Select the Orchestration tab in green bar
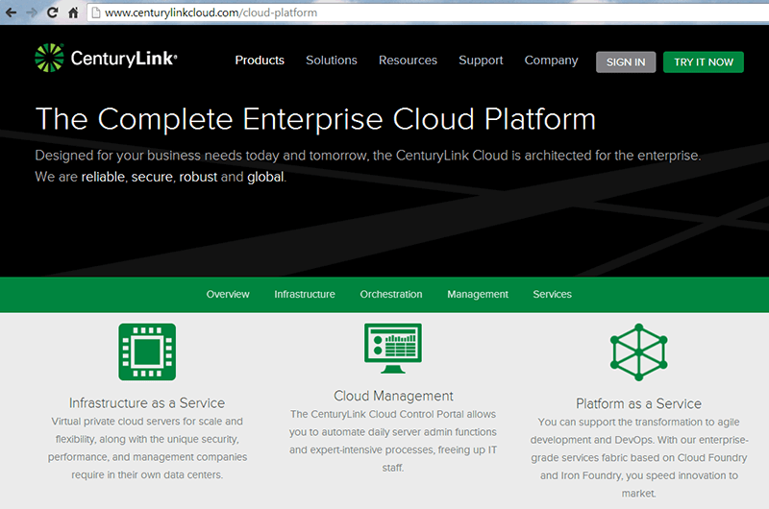Screen dimensions: 769x509 point(391,295)
